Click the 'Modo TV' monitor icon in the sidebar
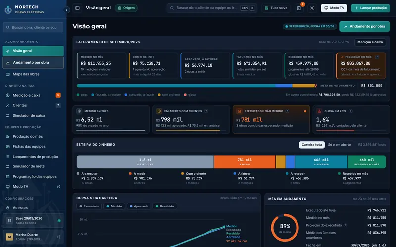The width and height of the screenshot is (396, 247). (8, 187)
